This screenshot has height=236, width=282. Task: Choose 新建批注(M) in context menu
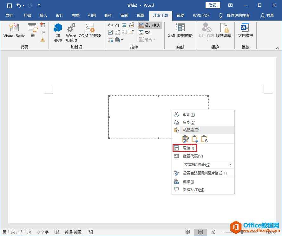pyautogui.click(x=203, y=189)
